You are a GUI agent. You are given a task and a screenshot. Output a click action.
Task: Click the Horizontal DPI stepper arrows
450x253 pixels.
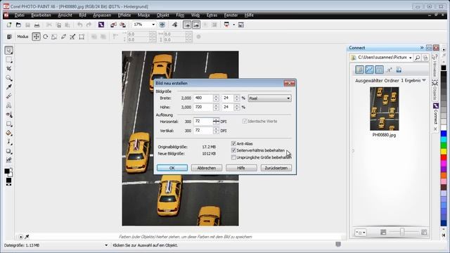(216, 122)
